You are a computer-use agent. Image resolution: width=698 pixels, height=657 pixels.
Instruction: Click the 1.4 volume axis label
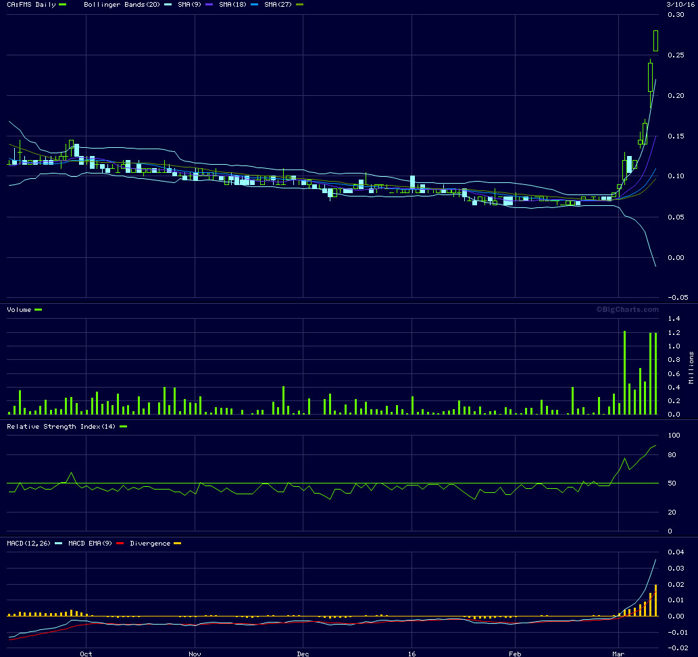click(674, 319)
